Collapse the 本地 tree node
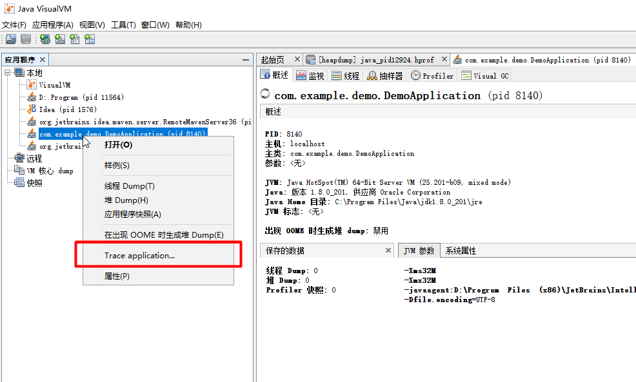Viewport: 636px width, 382px height. point(7,73)
